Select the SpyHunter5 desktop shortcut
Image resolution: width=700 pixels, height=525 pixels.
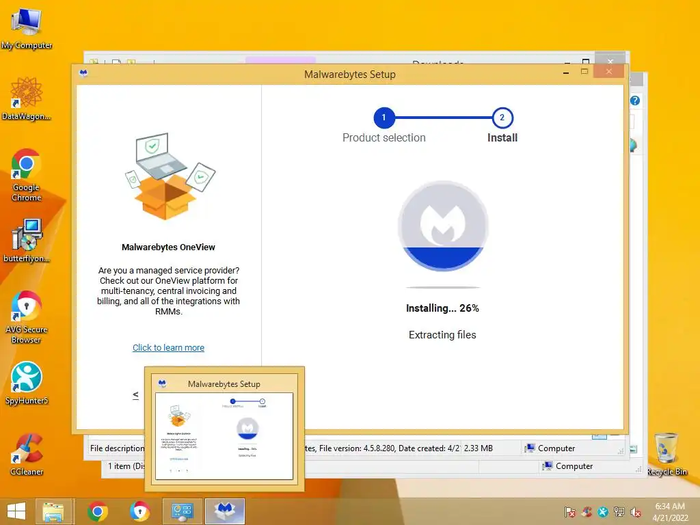(27, 383)
